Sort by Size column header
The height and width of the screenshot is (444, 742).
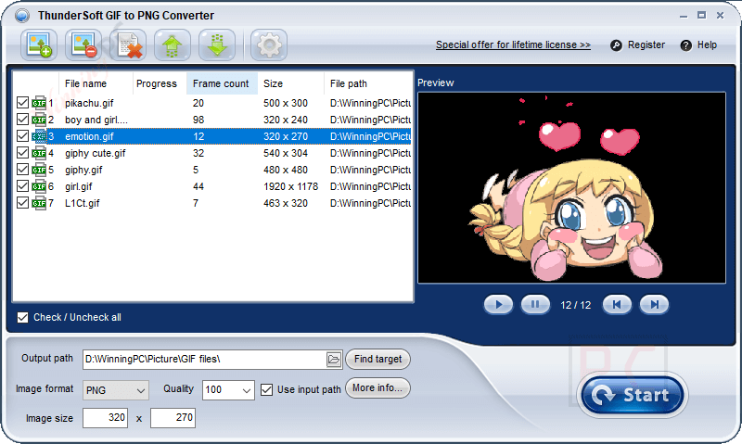tap(290, 83)
